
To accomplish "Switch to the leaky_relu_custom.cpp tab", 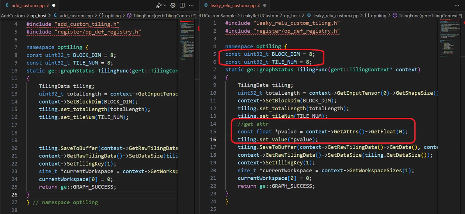I will 234,5.
